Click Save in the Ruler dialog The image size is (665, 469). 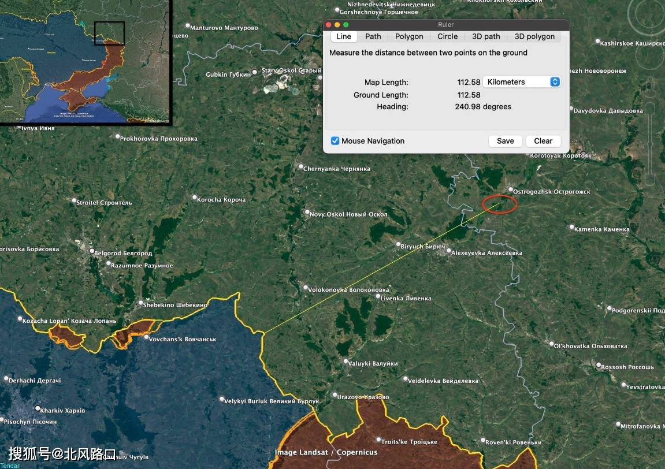505,141
